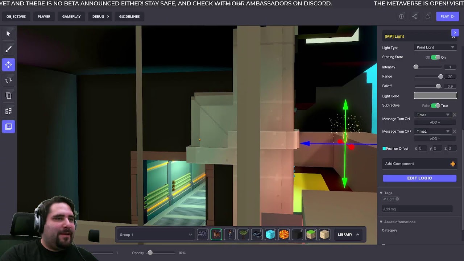Click the Falloff value field showing 0.9
This screenshot has height=261, width=464.
pos(450,86)
